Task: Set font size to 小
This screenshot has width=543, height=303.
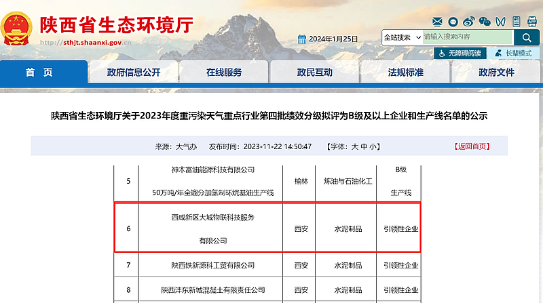Action: (x=375, y=146)
